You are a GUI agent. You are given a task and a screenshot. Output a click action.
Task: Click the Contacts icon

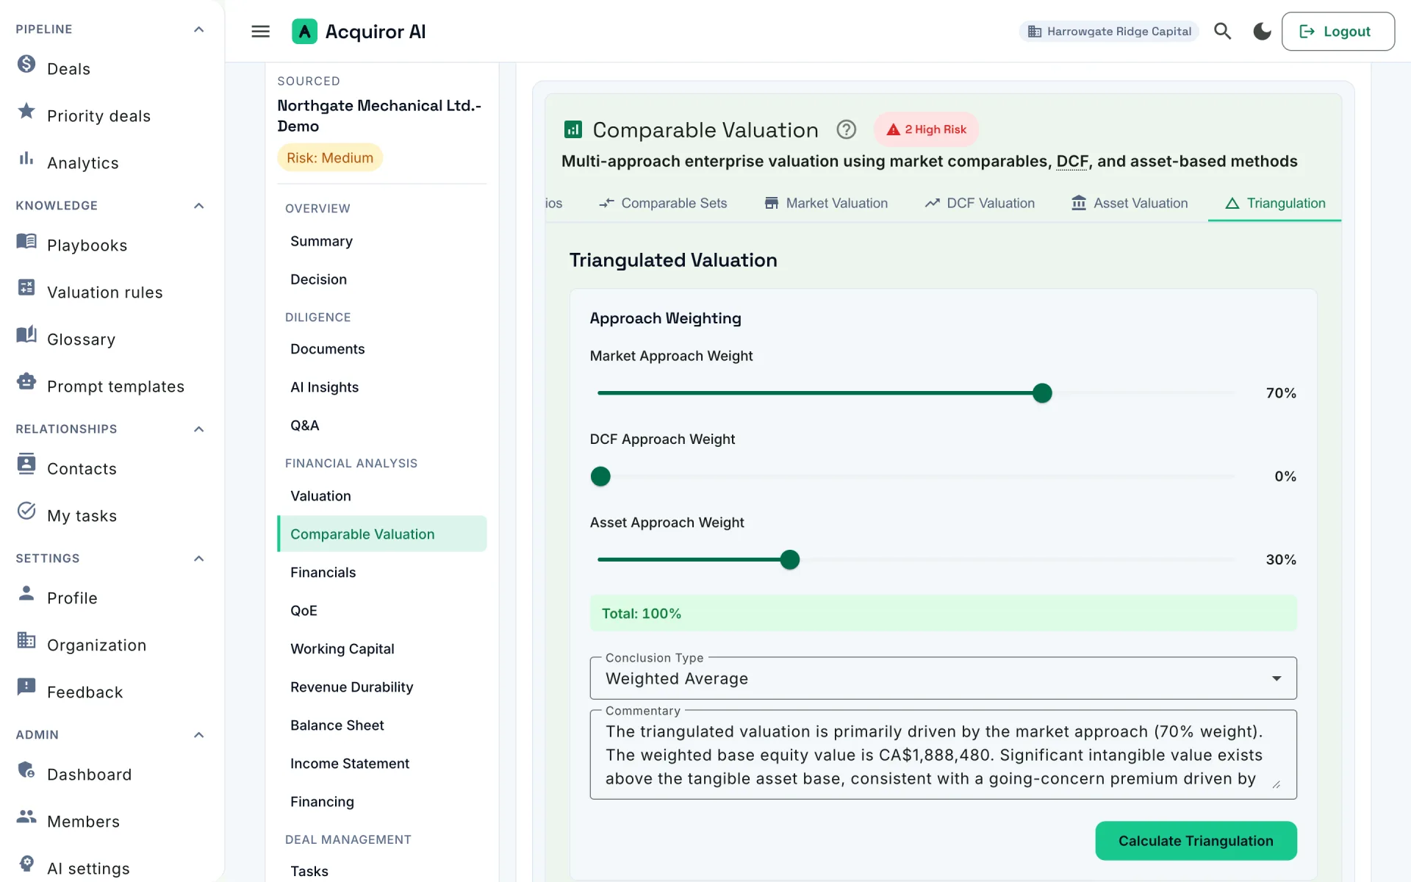(x=26, y=464)
